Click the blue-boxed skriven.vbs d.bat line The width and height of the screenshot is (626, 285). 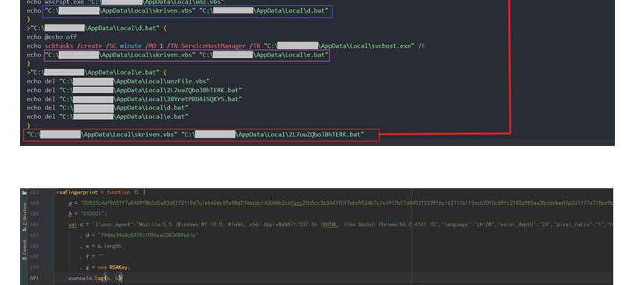(x=187, y=10)
